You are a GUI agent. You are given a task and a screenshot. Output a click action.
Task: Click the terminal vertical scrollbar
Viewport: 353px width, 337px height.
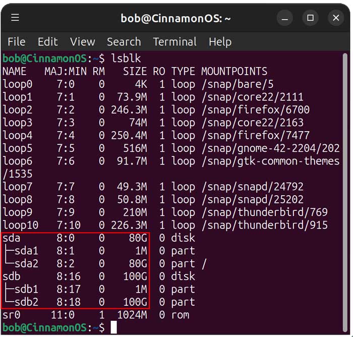[x=345, y=192]
